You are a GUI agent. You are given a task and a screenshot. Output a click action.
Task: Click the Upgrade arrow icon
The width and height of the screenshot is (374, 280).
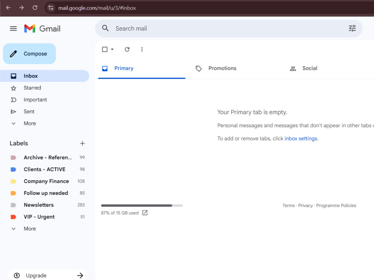click(x=80, y=276)
